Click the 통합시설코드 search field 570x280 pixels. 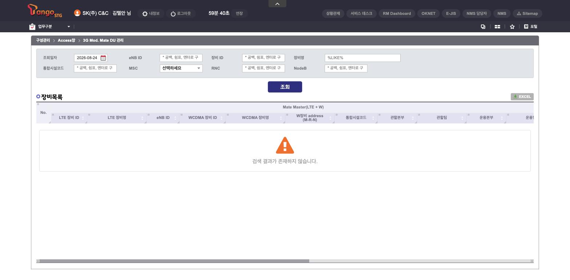point(95,68)
